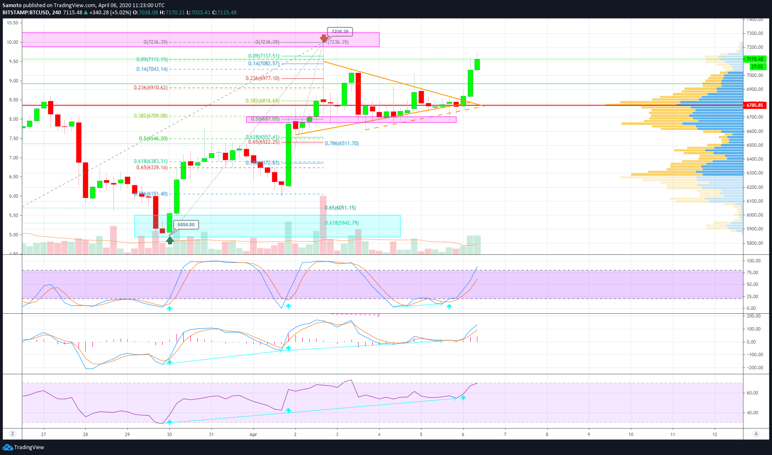Click the Z timezone button at chart corner
This screenshot has height=455, width=772.
click(13, 434)
